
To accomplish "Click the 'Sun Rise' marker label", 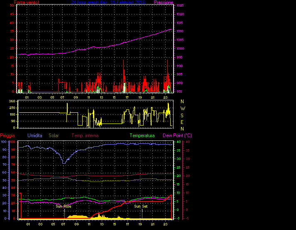I will (x=64, y=206).
